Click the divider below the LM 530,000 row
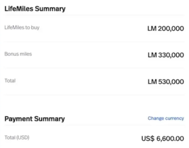 point(94,95)
